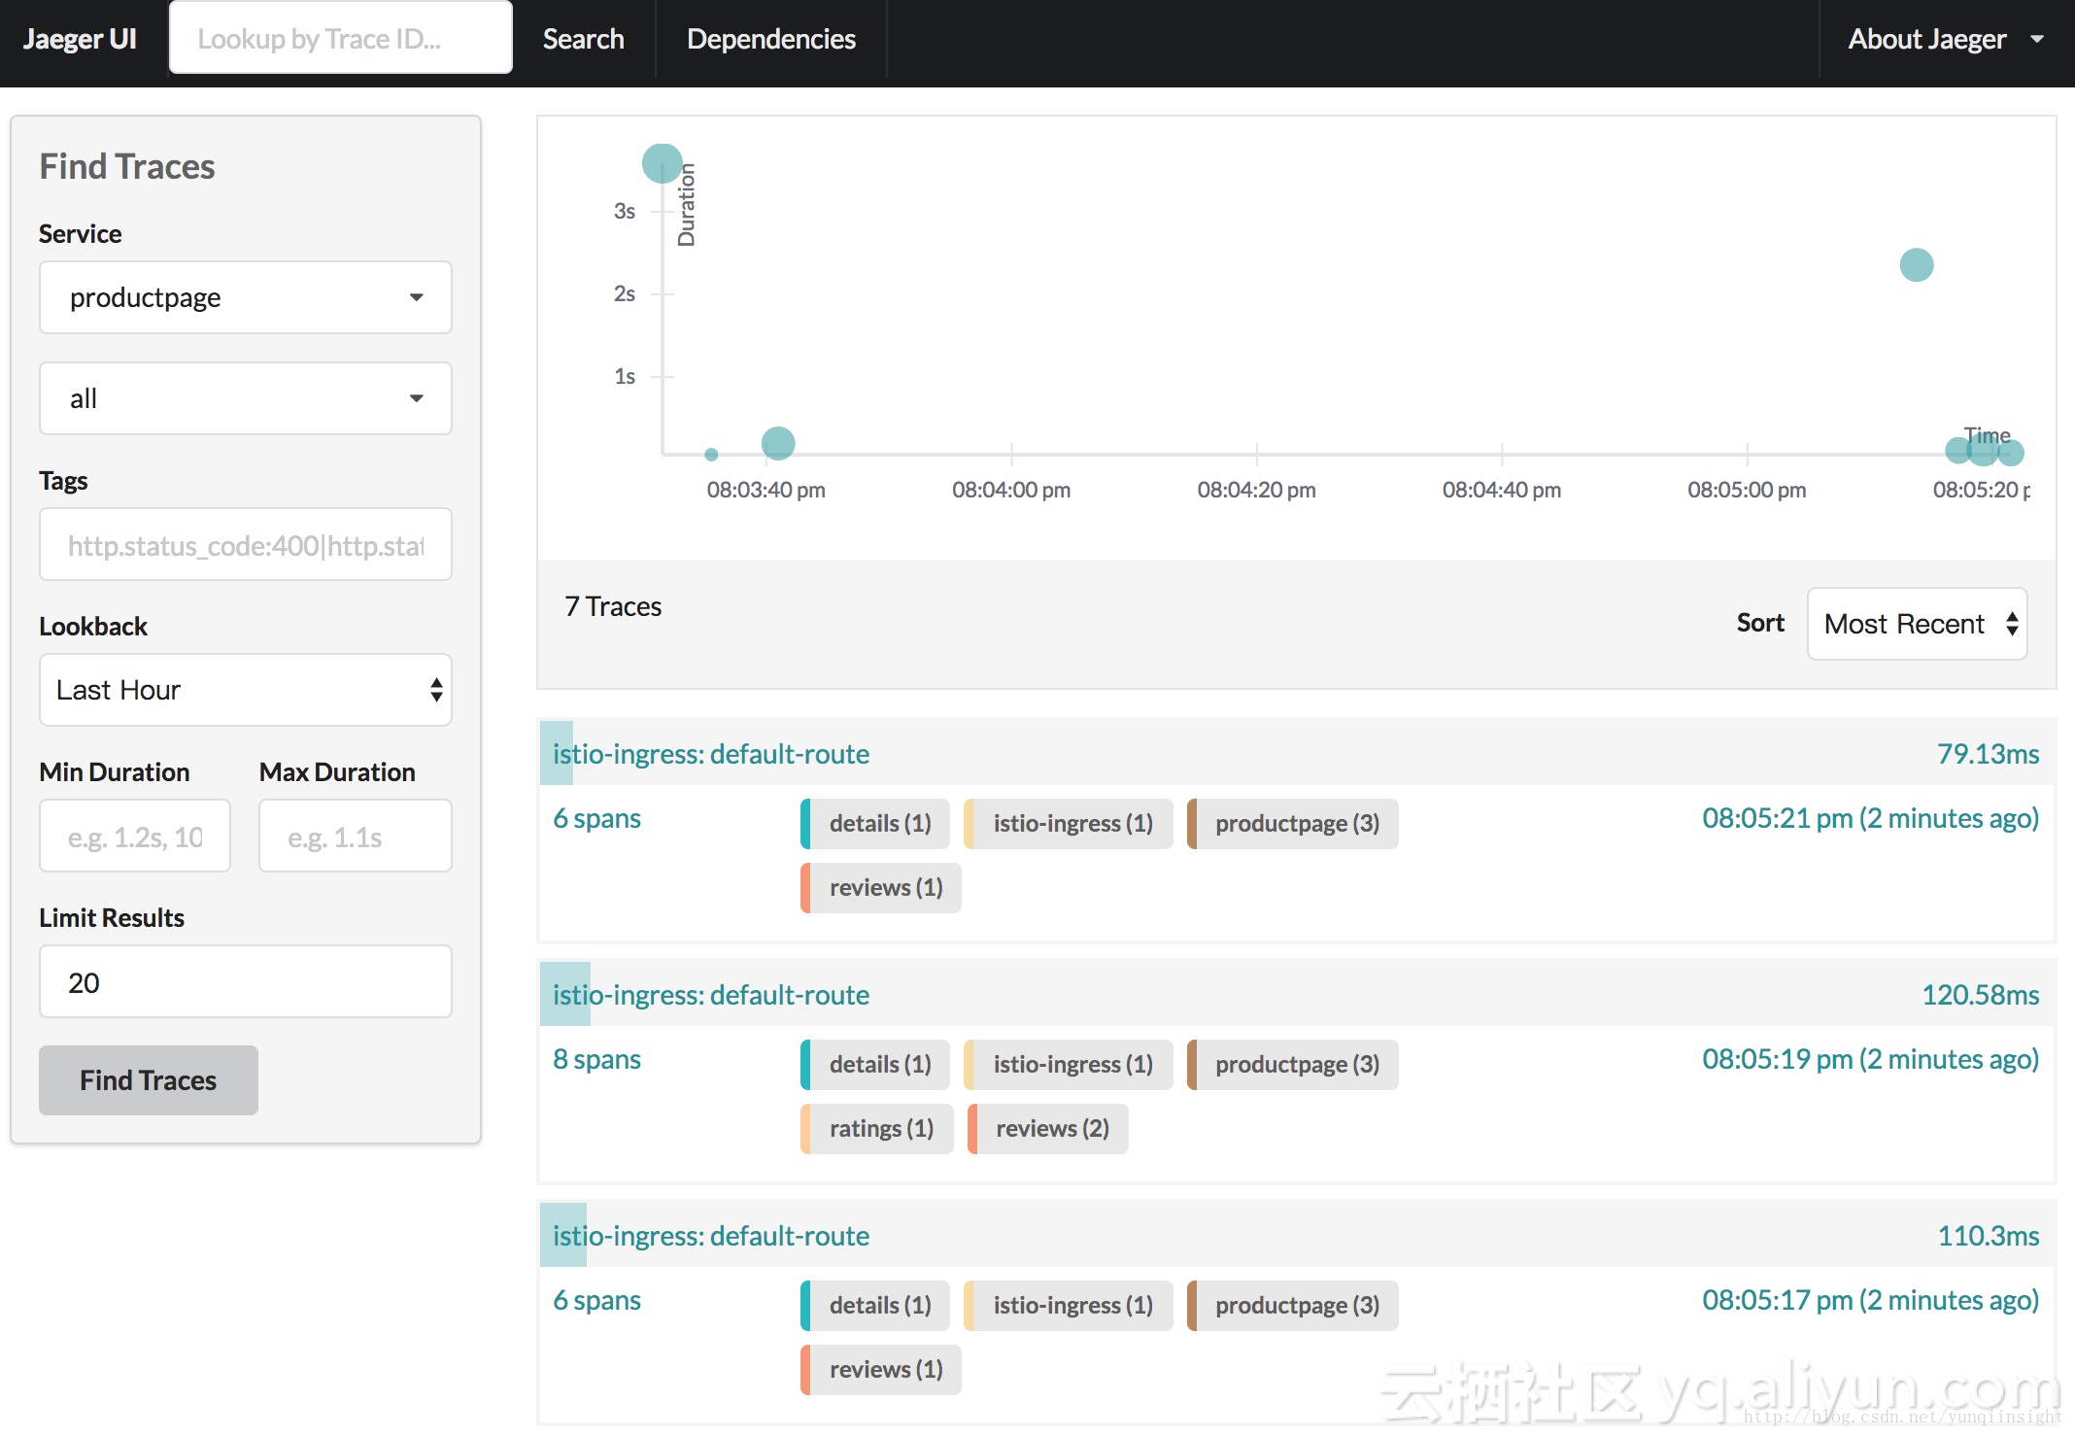Click the ratings span in second trace
2075x1436 pixels.
click(x=878, y=1127)
